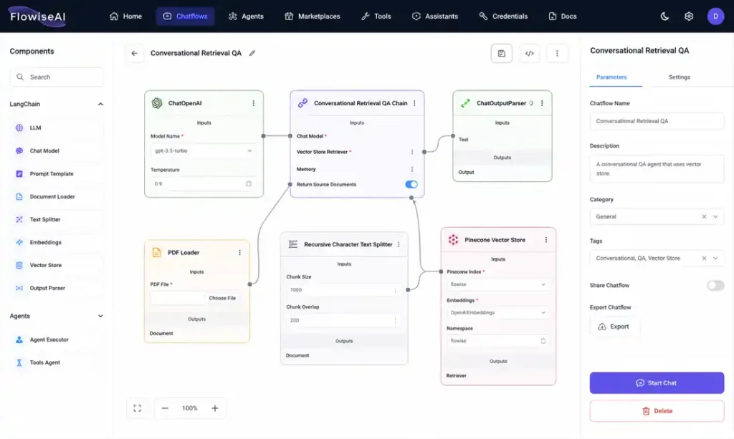
Task: Zoom out with the minus button
Action: coord(165,408)
